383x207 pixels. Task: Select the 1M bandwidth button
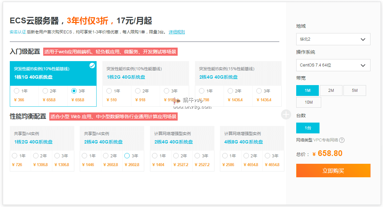pos(307,90)
